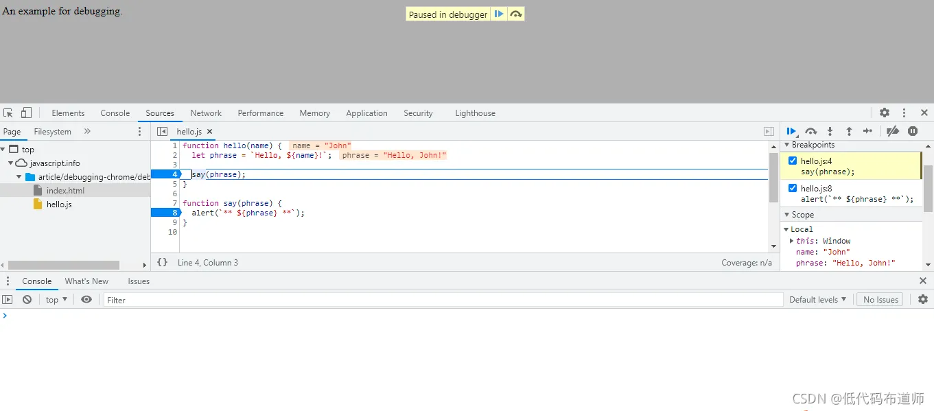
Task: Open the Issues drawer tab
Action: [139, 281]
